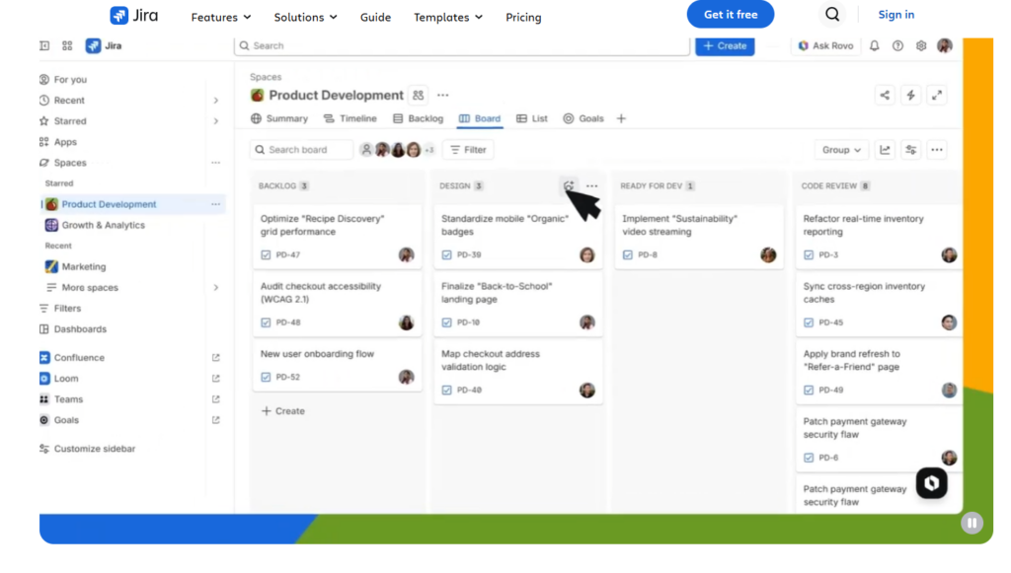Screen dimensions: 1011x573
Task: Open Customize sidebar
Action: coord(88,449)
